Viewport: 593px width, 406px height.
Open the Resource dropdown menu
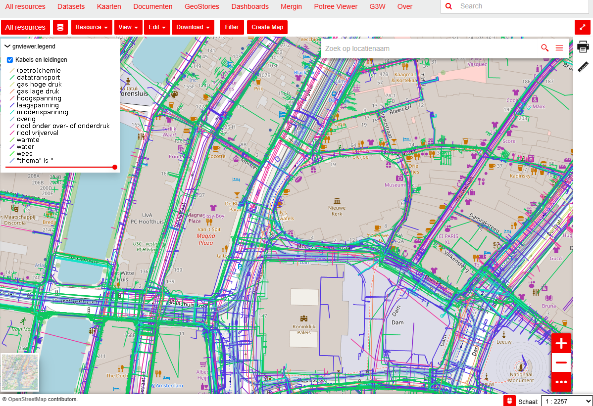(x=92, y=27)
